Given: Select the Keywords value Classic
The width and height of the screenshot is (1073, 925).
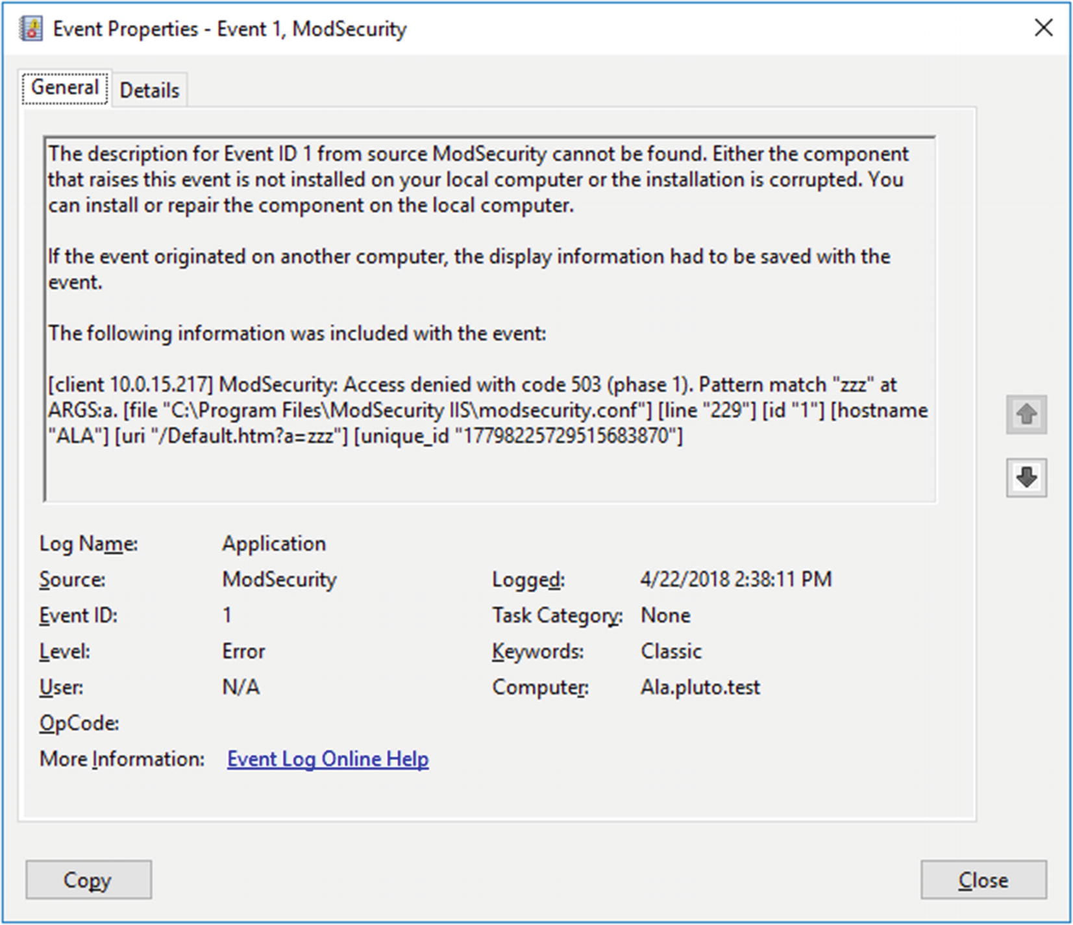Looking at the screenshot, I should (x=671, y=651).
